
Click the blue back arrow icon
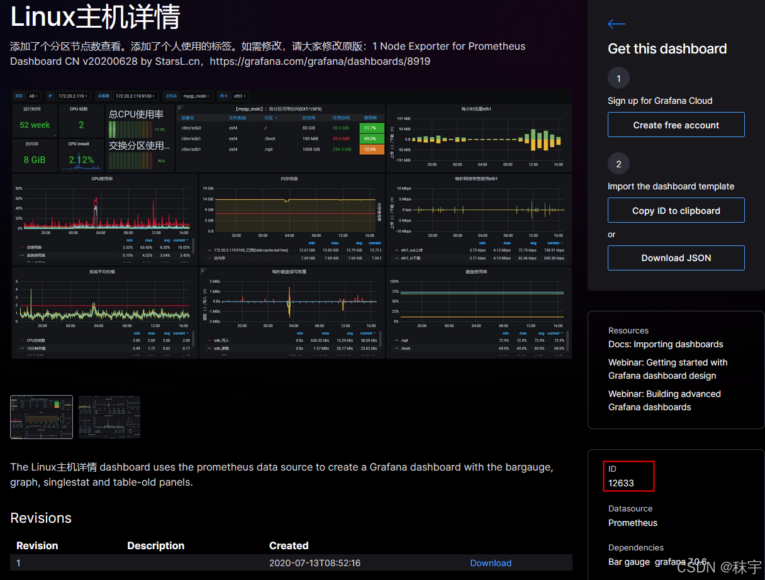[617, 24]
